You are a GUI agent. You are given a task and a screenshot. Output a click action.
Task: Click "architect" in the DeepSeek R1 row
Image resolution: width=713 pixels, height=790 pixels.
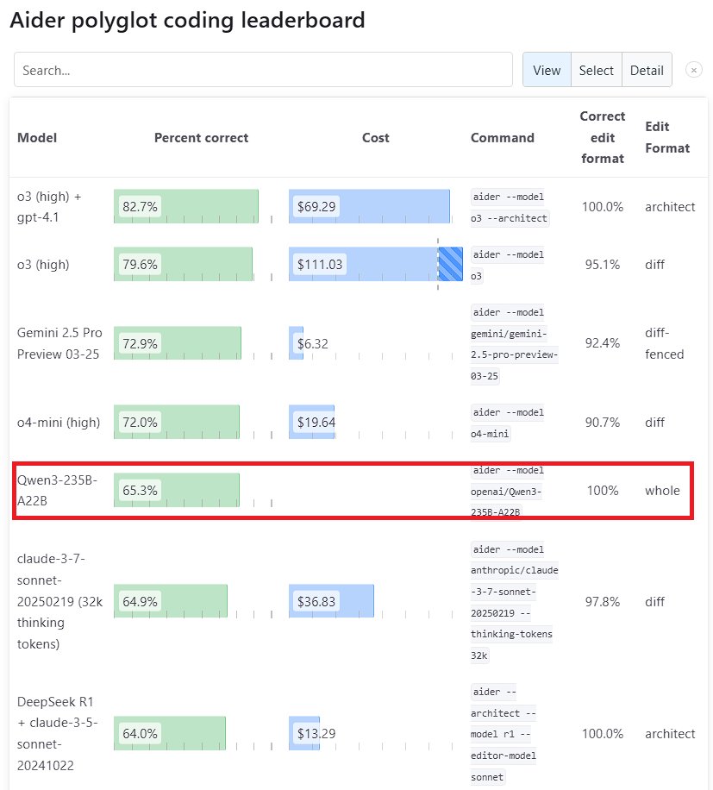(670, 734)
